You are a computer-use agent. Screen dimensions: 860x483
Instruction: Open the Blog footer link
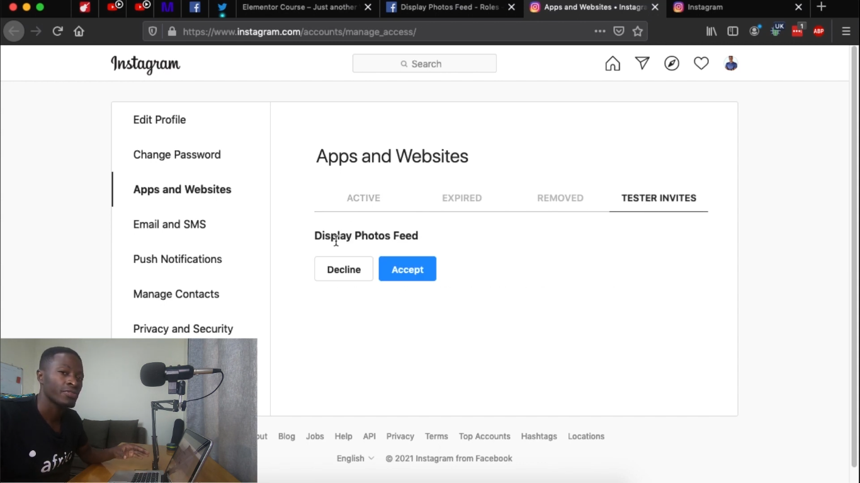(x=286, y=436)
